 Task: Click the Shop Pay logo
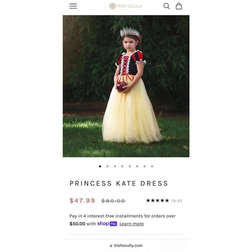pos(107,224)
